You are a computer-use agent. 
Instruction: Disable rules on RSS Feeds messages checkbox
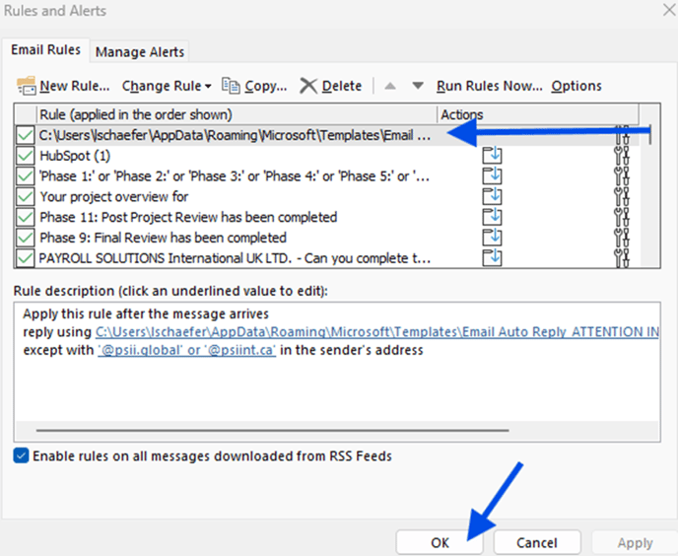pyautogui.click(x=22, y=456)
